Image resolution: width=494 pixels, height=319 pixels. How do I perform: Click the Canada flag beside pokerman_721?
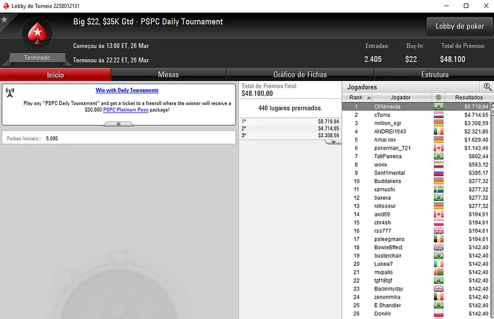tap(438, 148)
